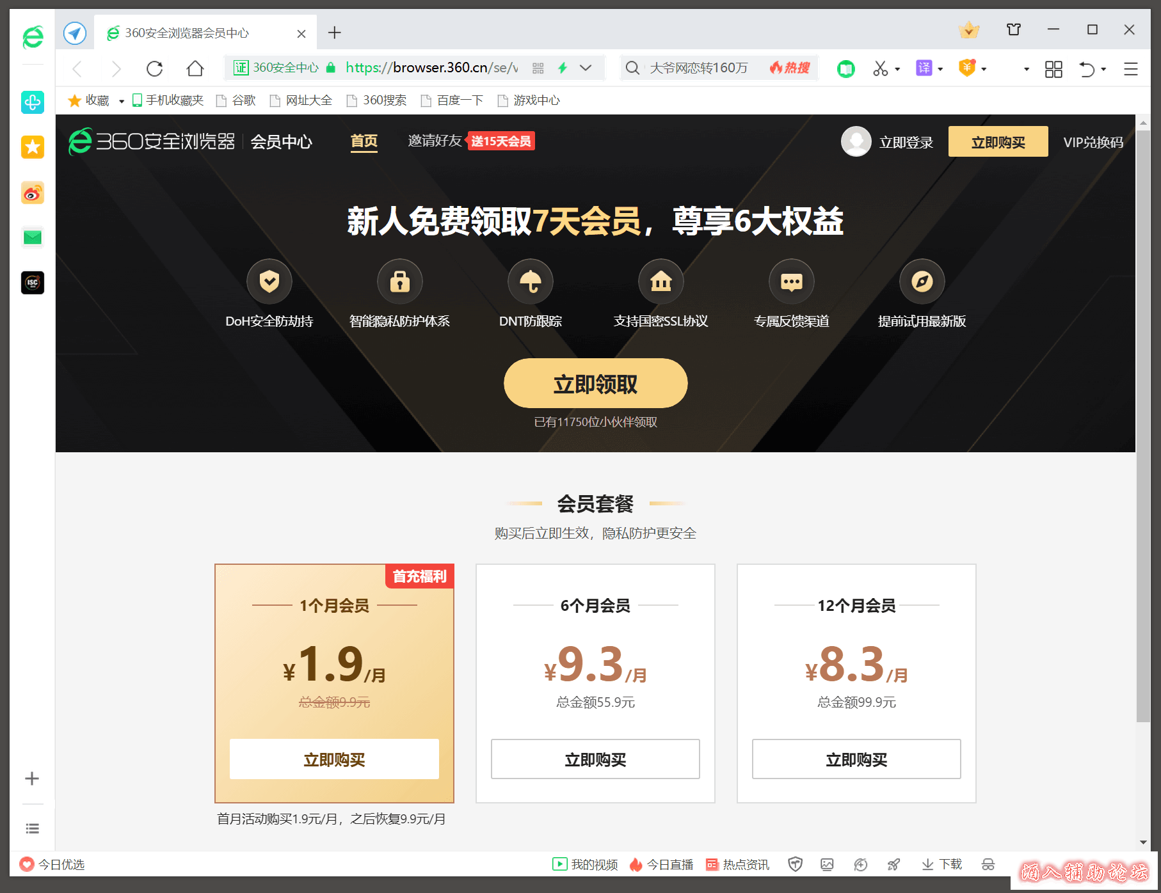The height and width of the screenshot is (893, 1161).
Task: Click the incognito glasses icon in status bar
Action: click(988, 865)
